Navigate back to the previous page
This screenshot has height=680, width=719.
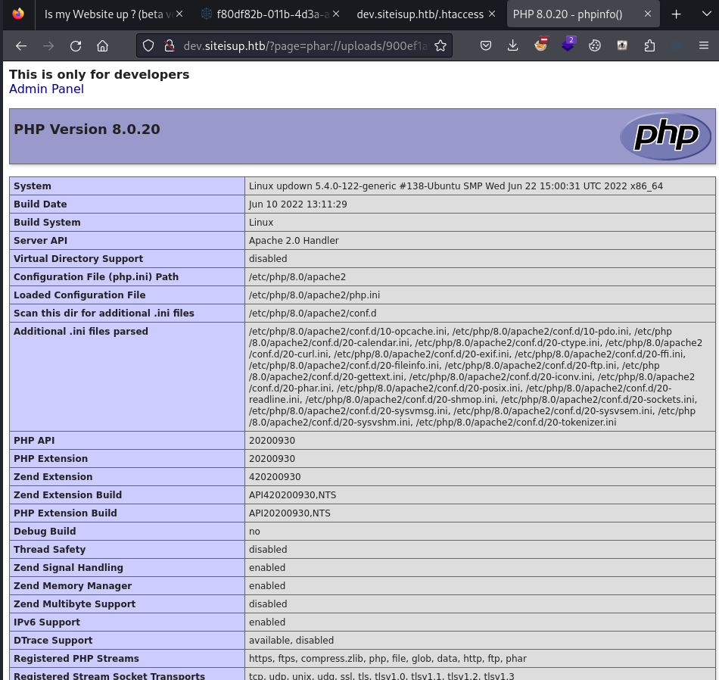pyautogui.click(x=21, y=45)
